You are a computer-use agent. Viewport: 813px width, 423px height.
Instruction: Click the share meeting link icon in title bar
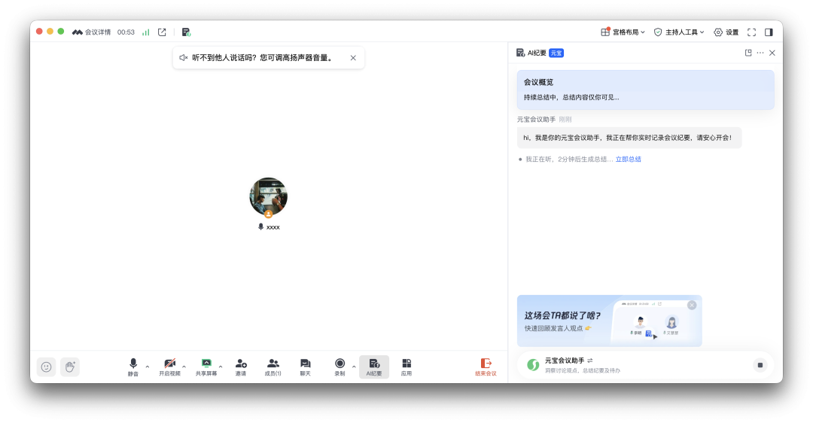(162, 32)
